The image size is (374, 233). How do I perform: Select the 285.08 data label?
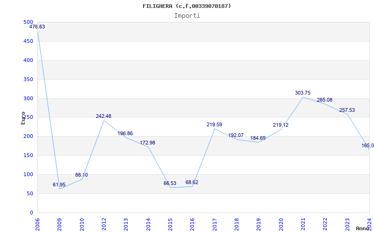(x=324, y=100)
